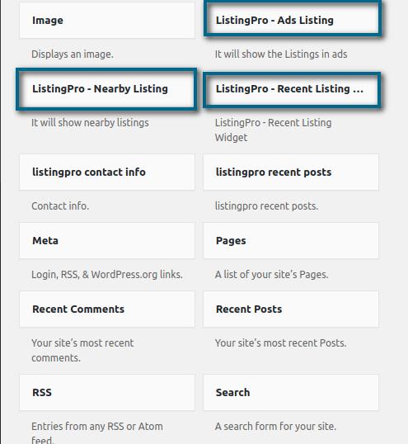Screen dimensions: 408x444
Task: Pick the Search widget
Action: [x=291, y=393]
